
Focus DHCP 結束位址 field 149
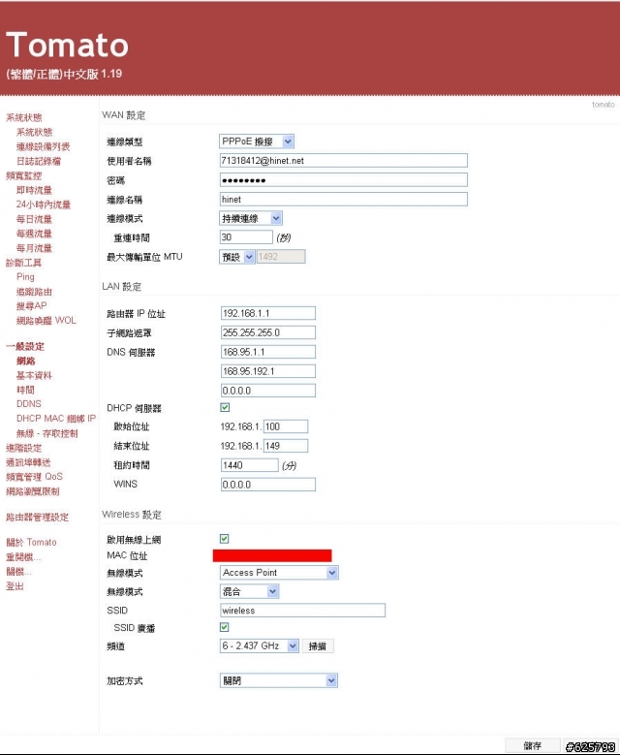[286, 446]
